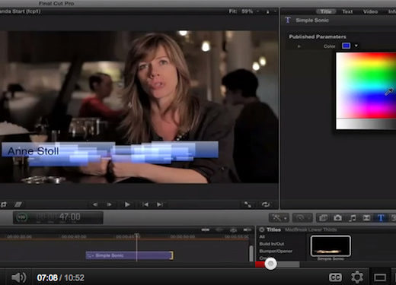Select the Bumper/Opener category
The height and width of the screenshot is (285, 396).
click(x=276, y=252)
